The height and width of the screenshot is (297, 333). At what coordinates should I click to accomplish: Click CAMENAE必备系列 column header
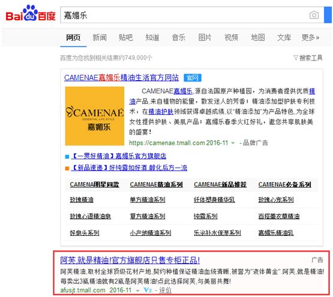point(285,184)
